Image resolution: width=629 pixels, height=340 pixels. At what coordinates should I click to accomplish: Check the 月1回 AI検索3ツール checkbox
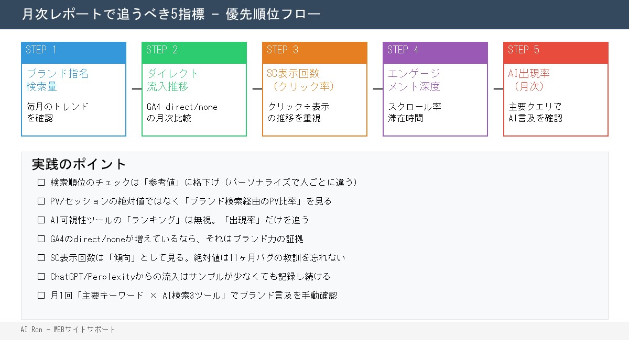[x=41, y=295]
